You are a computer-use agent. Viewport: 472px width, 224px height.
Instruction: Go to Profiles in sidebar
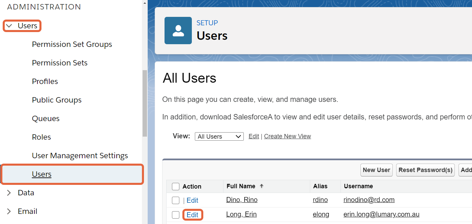(45, 81)
